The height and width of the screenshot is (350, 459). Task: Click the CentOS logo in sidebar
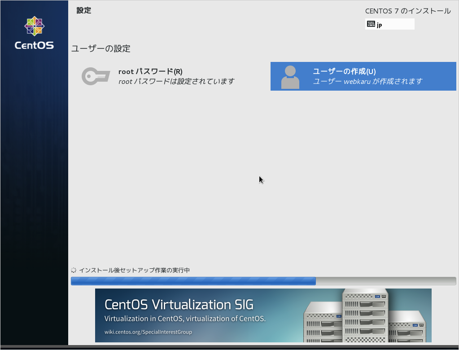click(x=34, y=26)
